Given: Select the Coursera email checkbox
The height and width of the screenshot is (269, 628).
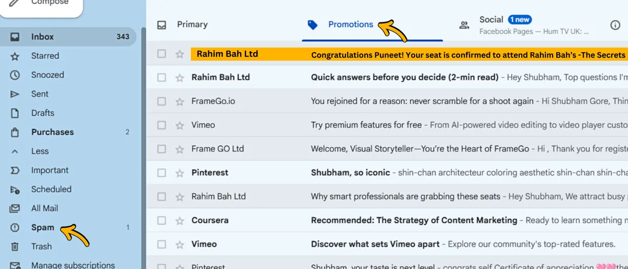Looking at the screenshot, I should pos(162,220).
